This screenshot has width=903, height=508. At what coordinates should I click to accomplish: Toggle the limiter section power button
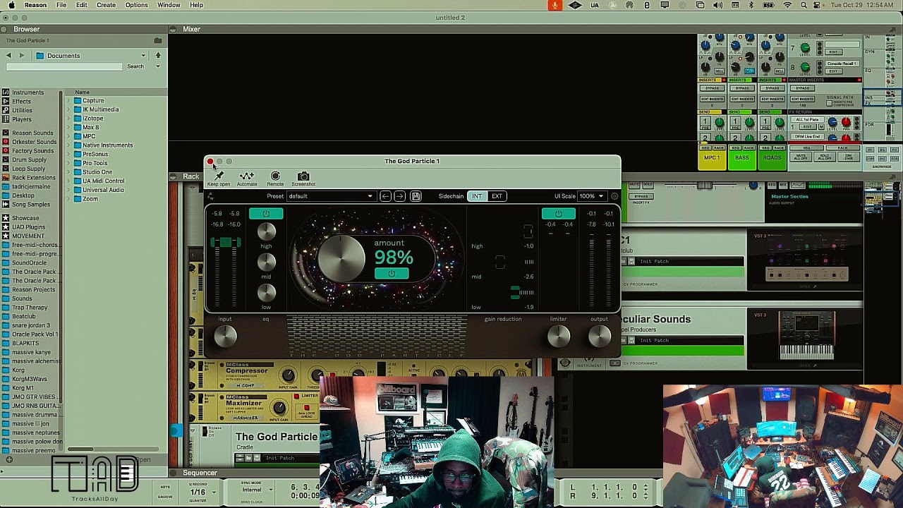click(558, 214)
